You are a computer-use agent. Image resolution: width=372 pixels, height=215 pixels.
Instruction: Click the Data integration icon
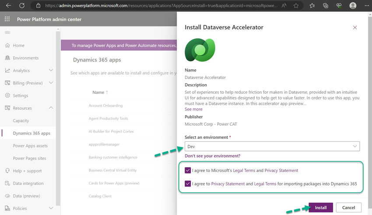coord(7,183)
